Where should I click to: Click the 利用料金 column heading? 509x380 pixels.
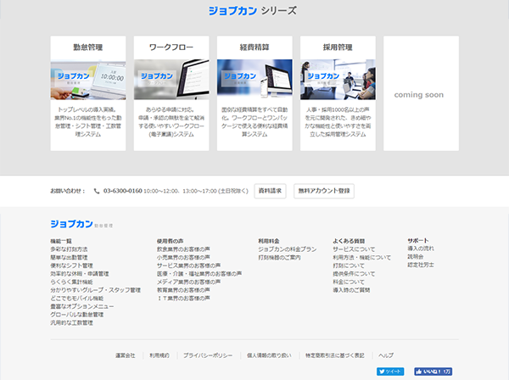pyautogui.click(x=269, y=241)
